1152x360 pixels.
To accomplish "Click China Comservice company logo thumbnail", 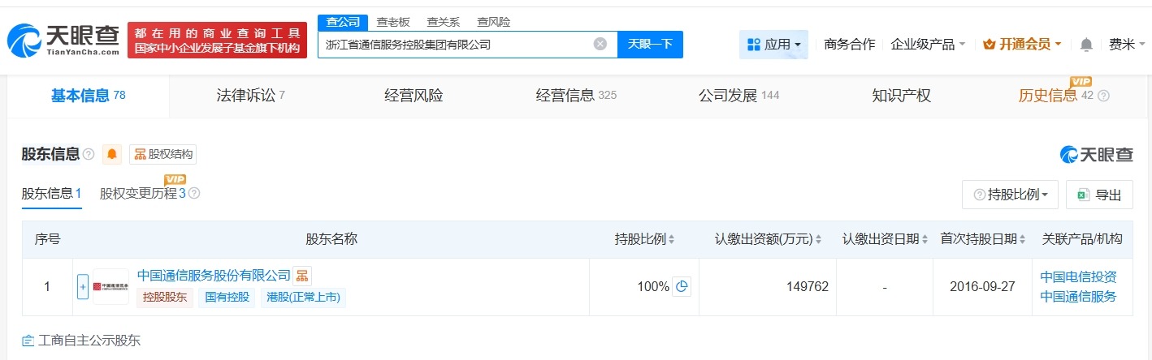I will point(110,286).
